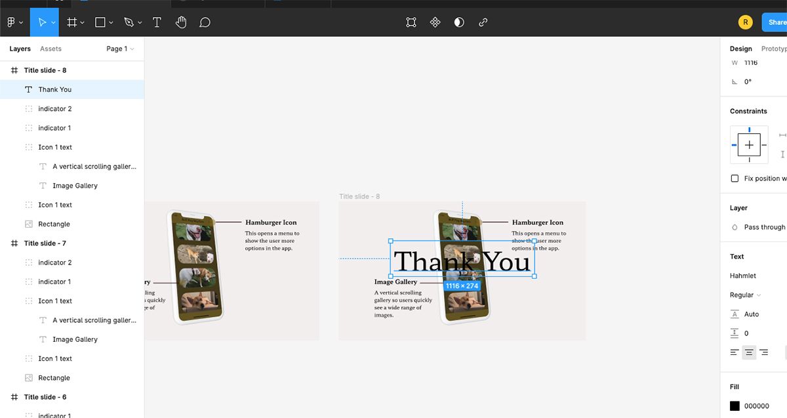The height and width of the screenshot is (418, 787).
Task: Toggle center text alignment
Action: click(748, 352)
